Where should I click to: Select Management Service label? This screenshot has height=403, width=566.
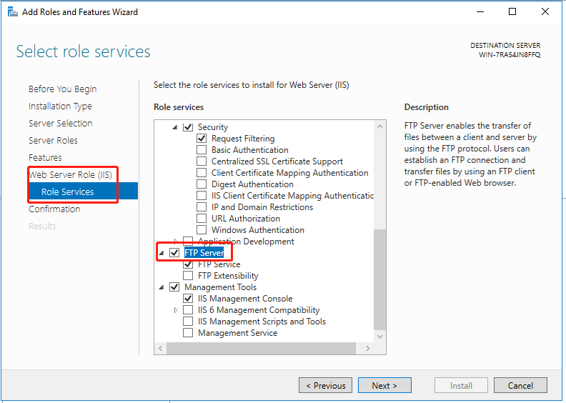point(237,333)
